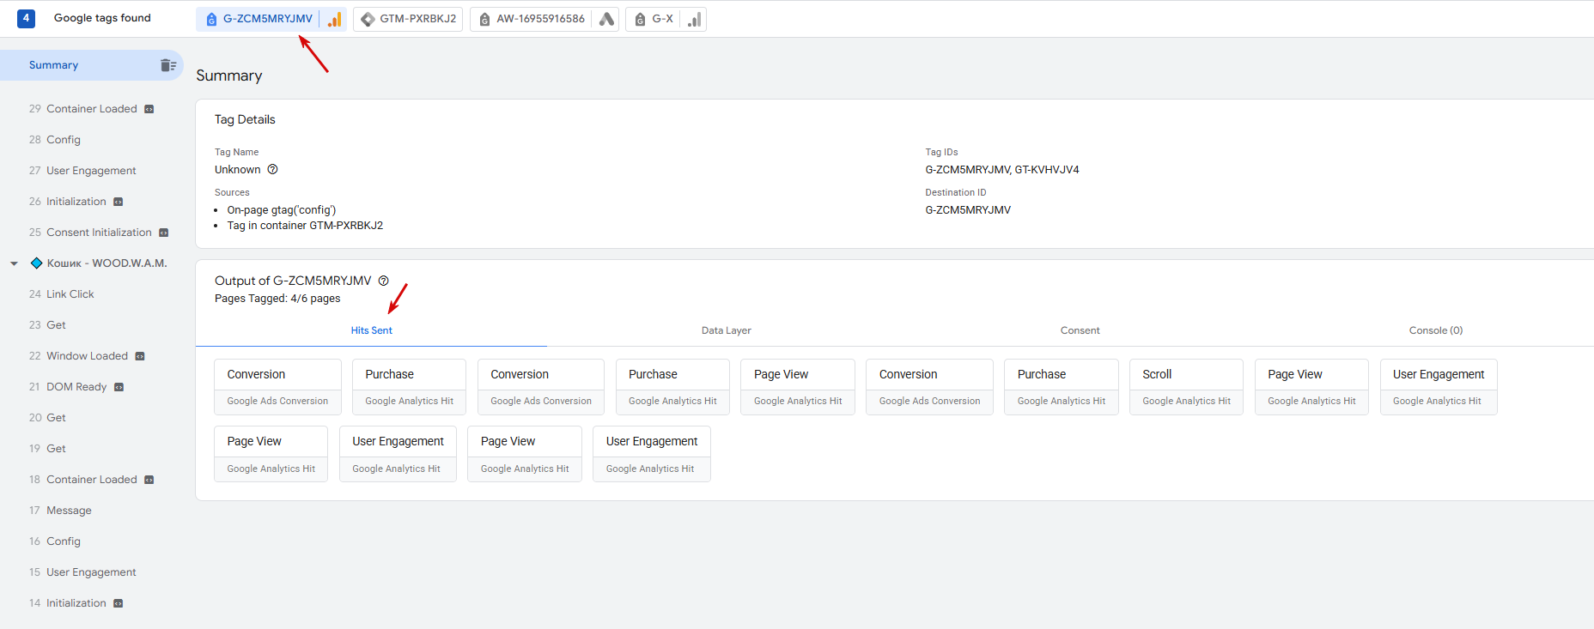
Task: Open the help icon next to Unknown tag name
Action: coord(272,169)
